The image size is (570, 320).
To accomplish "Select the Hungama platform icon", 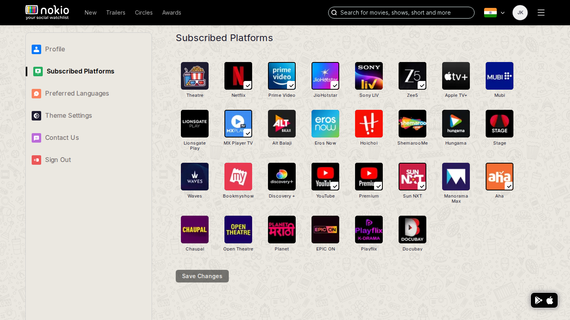I will click(456, 124).
